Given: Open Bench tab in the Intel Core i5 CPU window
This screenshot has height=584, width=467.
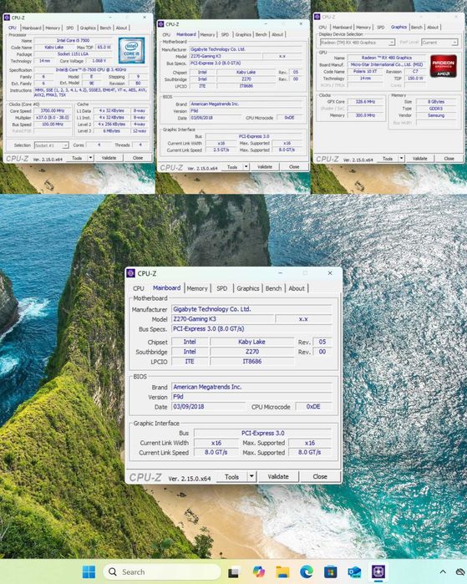Looking at the screenshot, I should pyautogui.click(x=105, y=28).
